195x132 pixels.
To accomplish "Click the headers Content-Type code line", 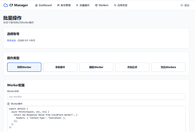I will click(41, 118).
